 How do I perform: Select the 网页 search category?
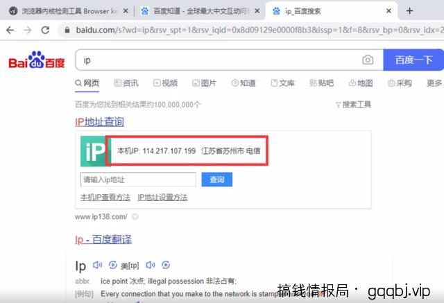click(87, 83)
